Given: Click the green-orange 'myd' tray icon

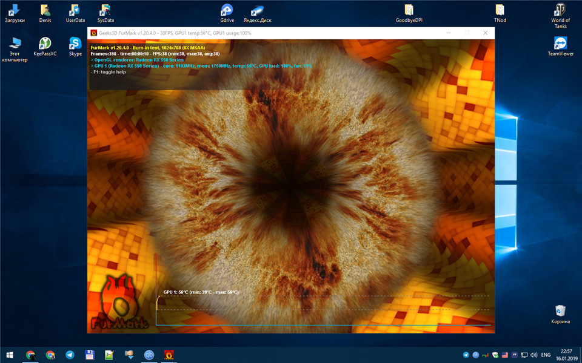Looking at the screenshot, I should click(485, 355).
